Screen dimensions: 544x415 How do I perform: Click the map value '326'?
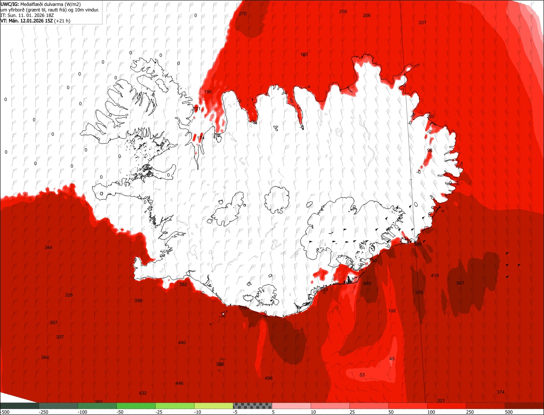click(69, 295)
